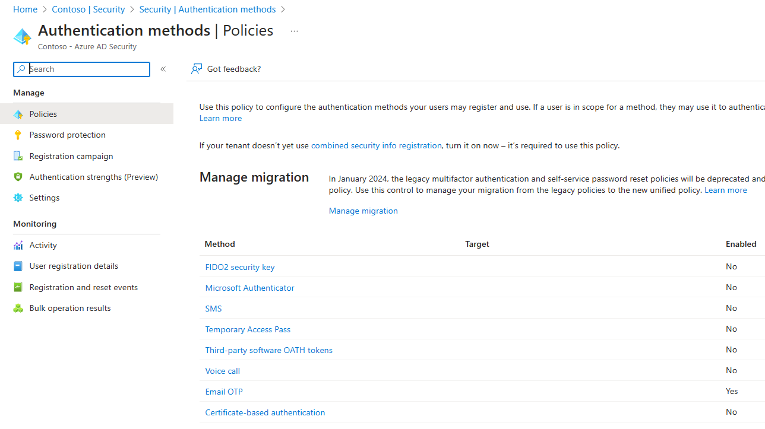Open combined security info registration link
Image resolution: width=765 pixels, height=429 pixels.
click(376, 145)
